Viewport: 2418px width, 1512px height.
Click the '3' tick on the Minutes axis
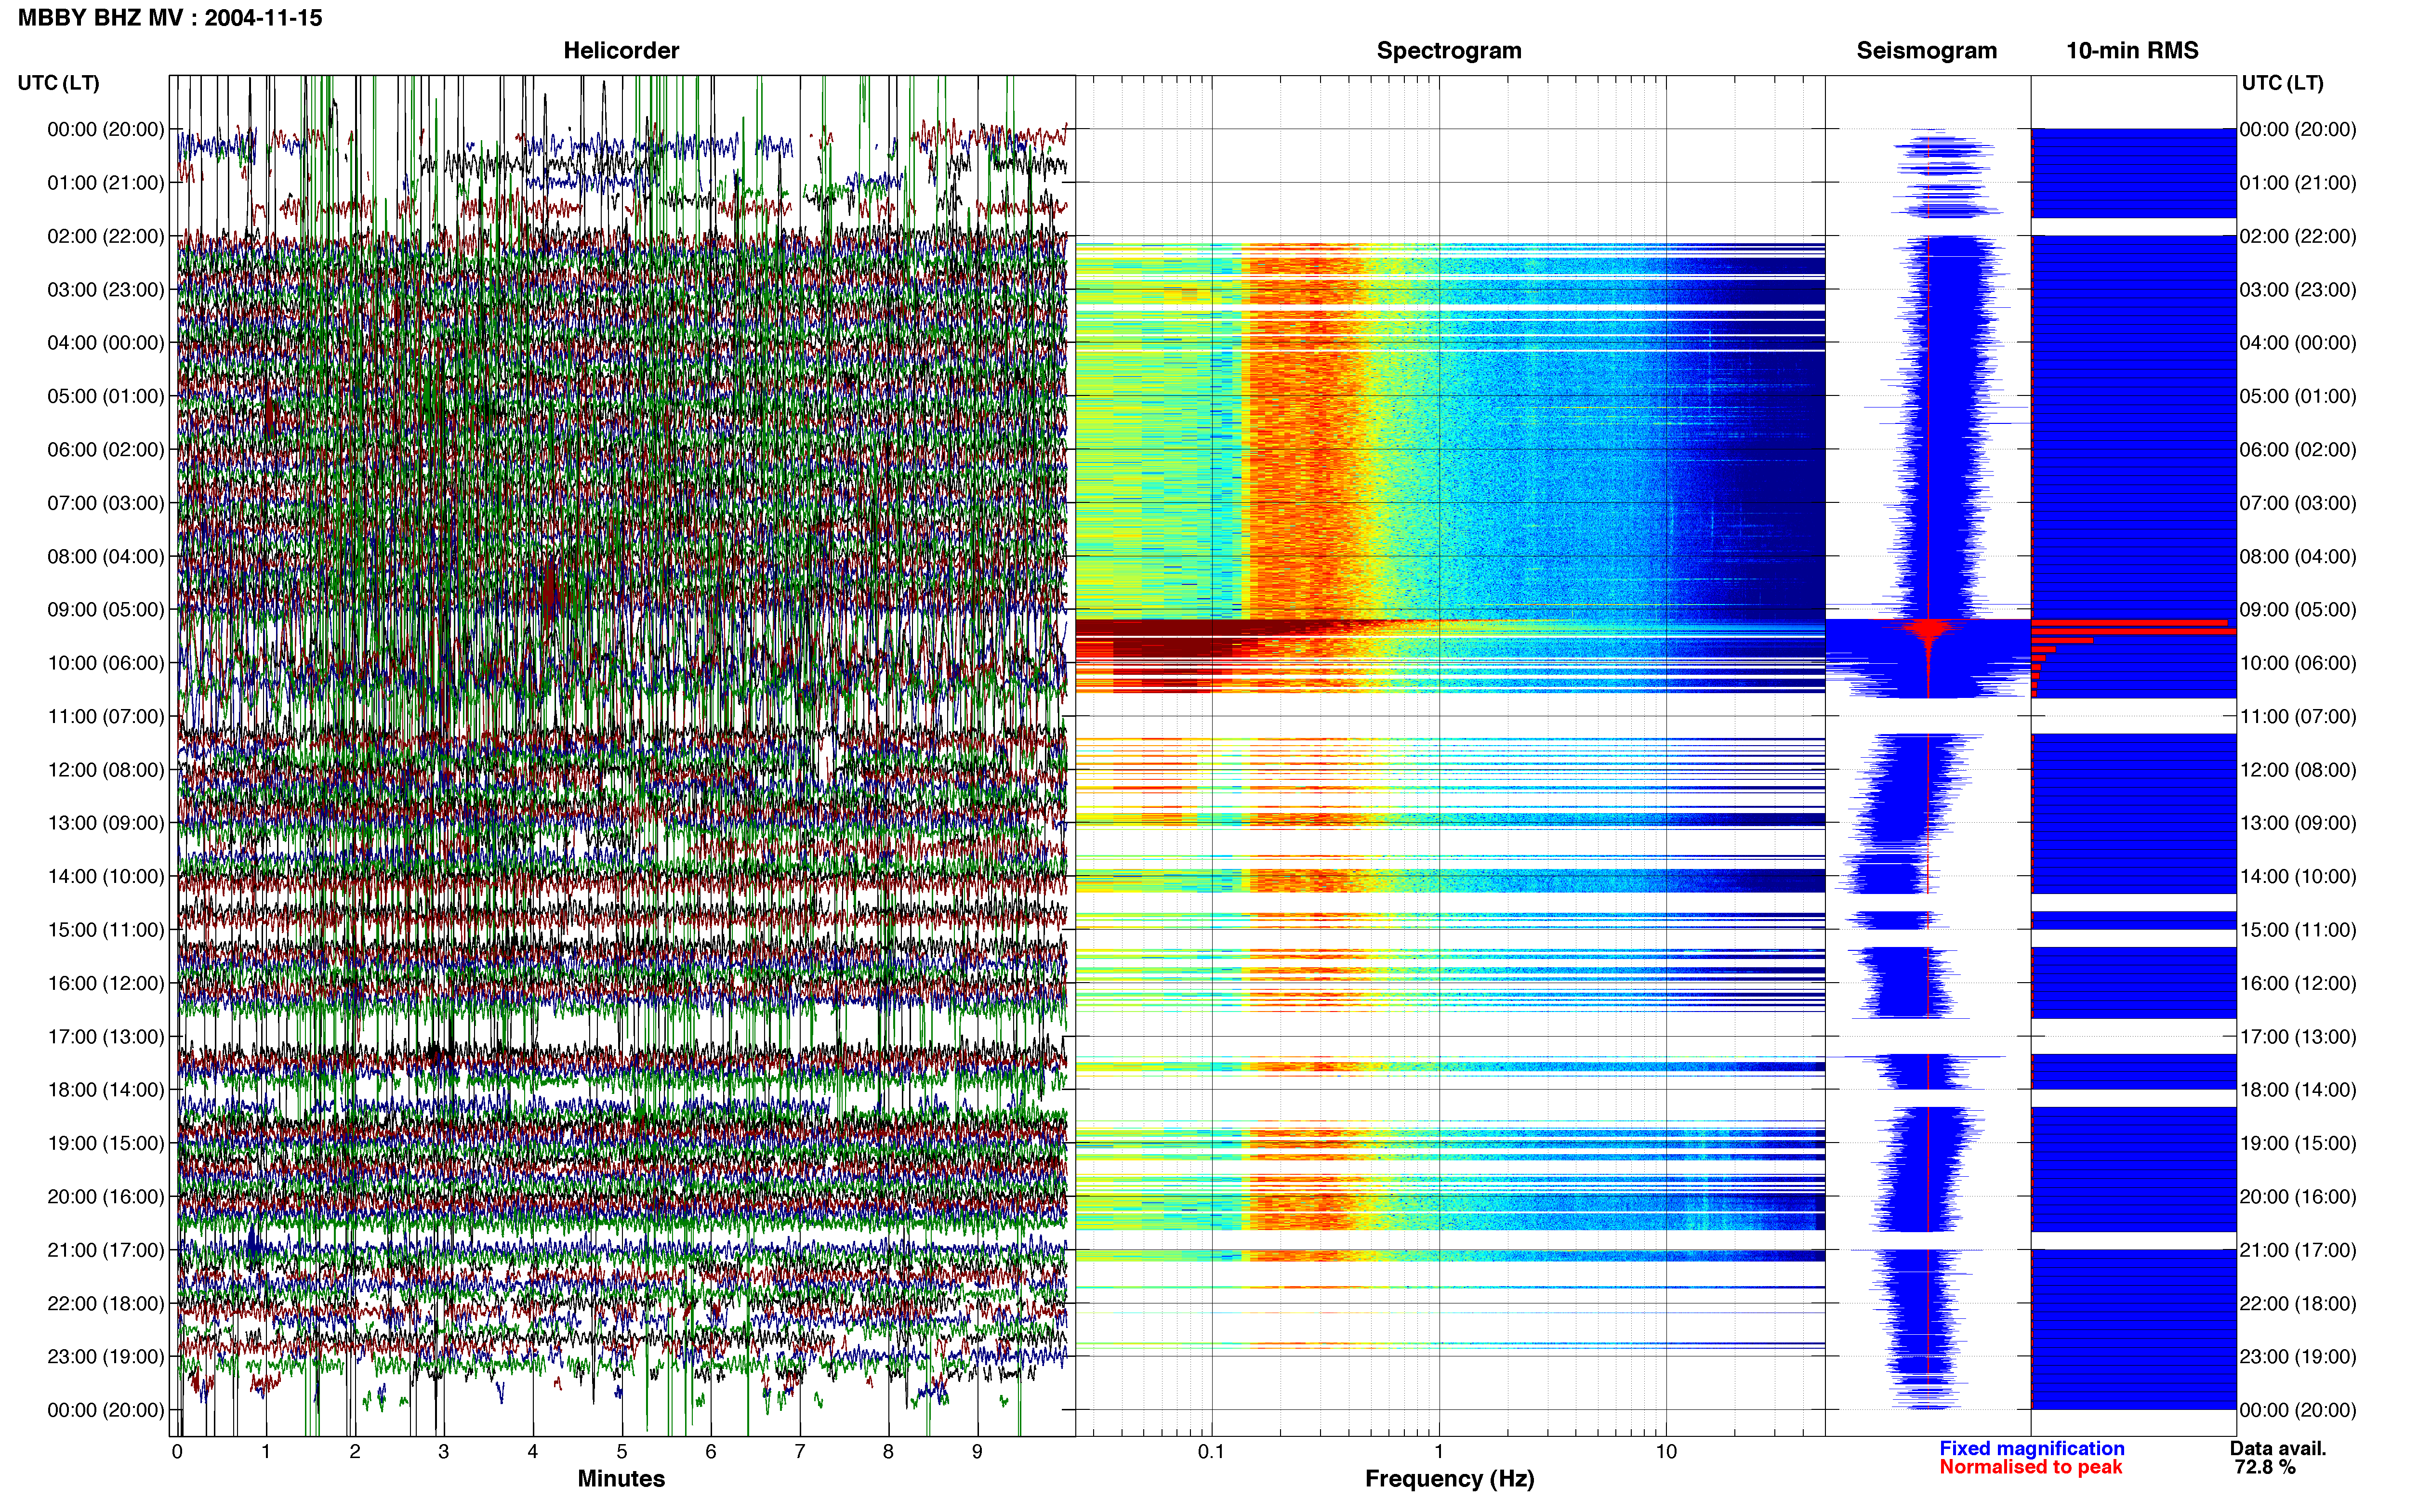point(444,1452)
